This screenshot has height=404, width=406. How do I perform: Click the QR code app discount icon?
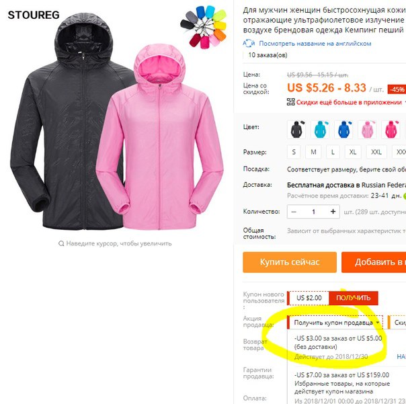[291, 102]
